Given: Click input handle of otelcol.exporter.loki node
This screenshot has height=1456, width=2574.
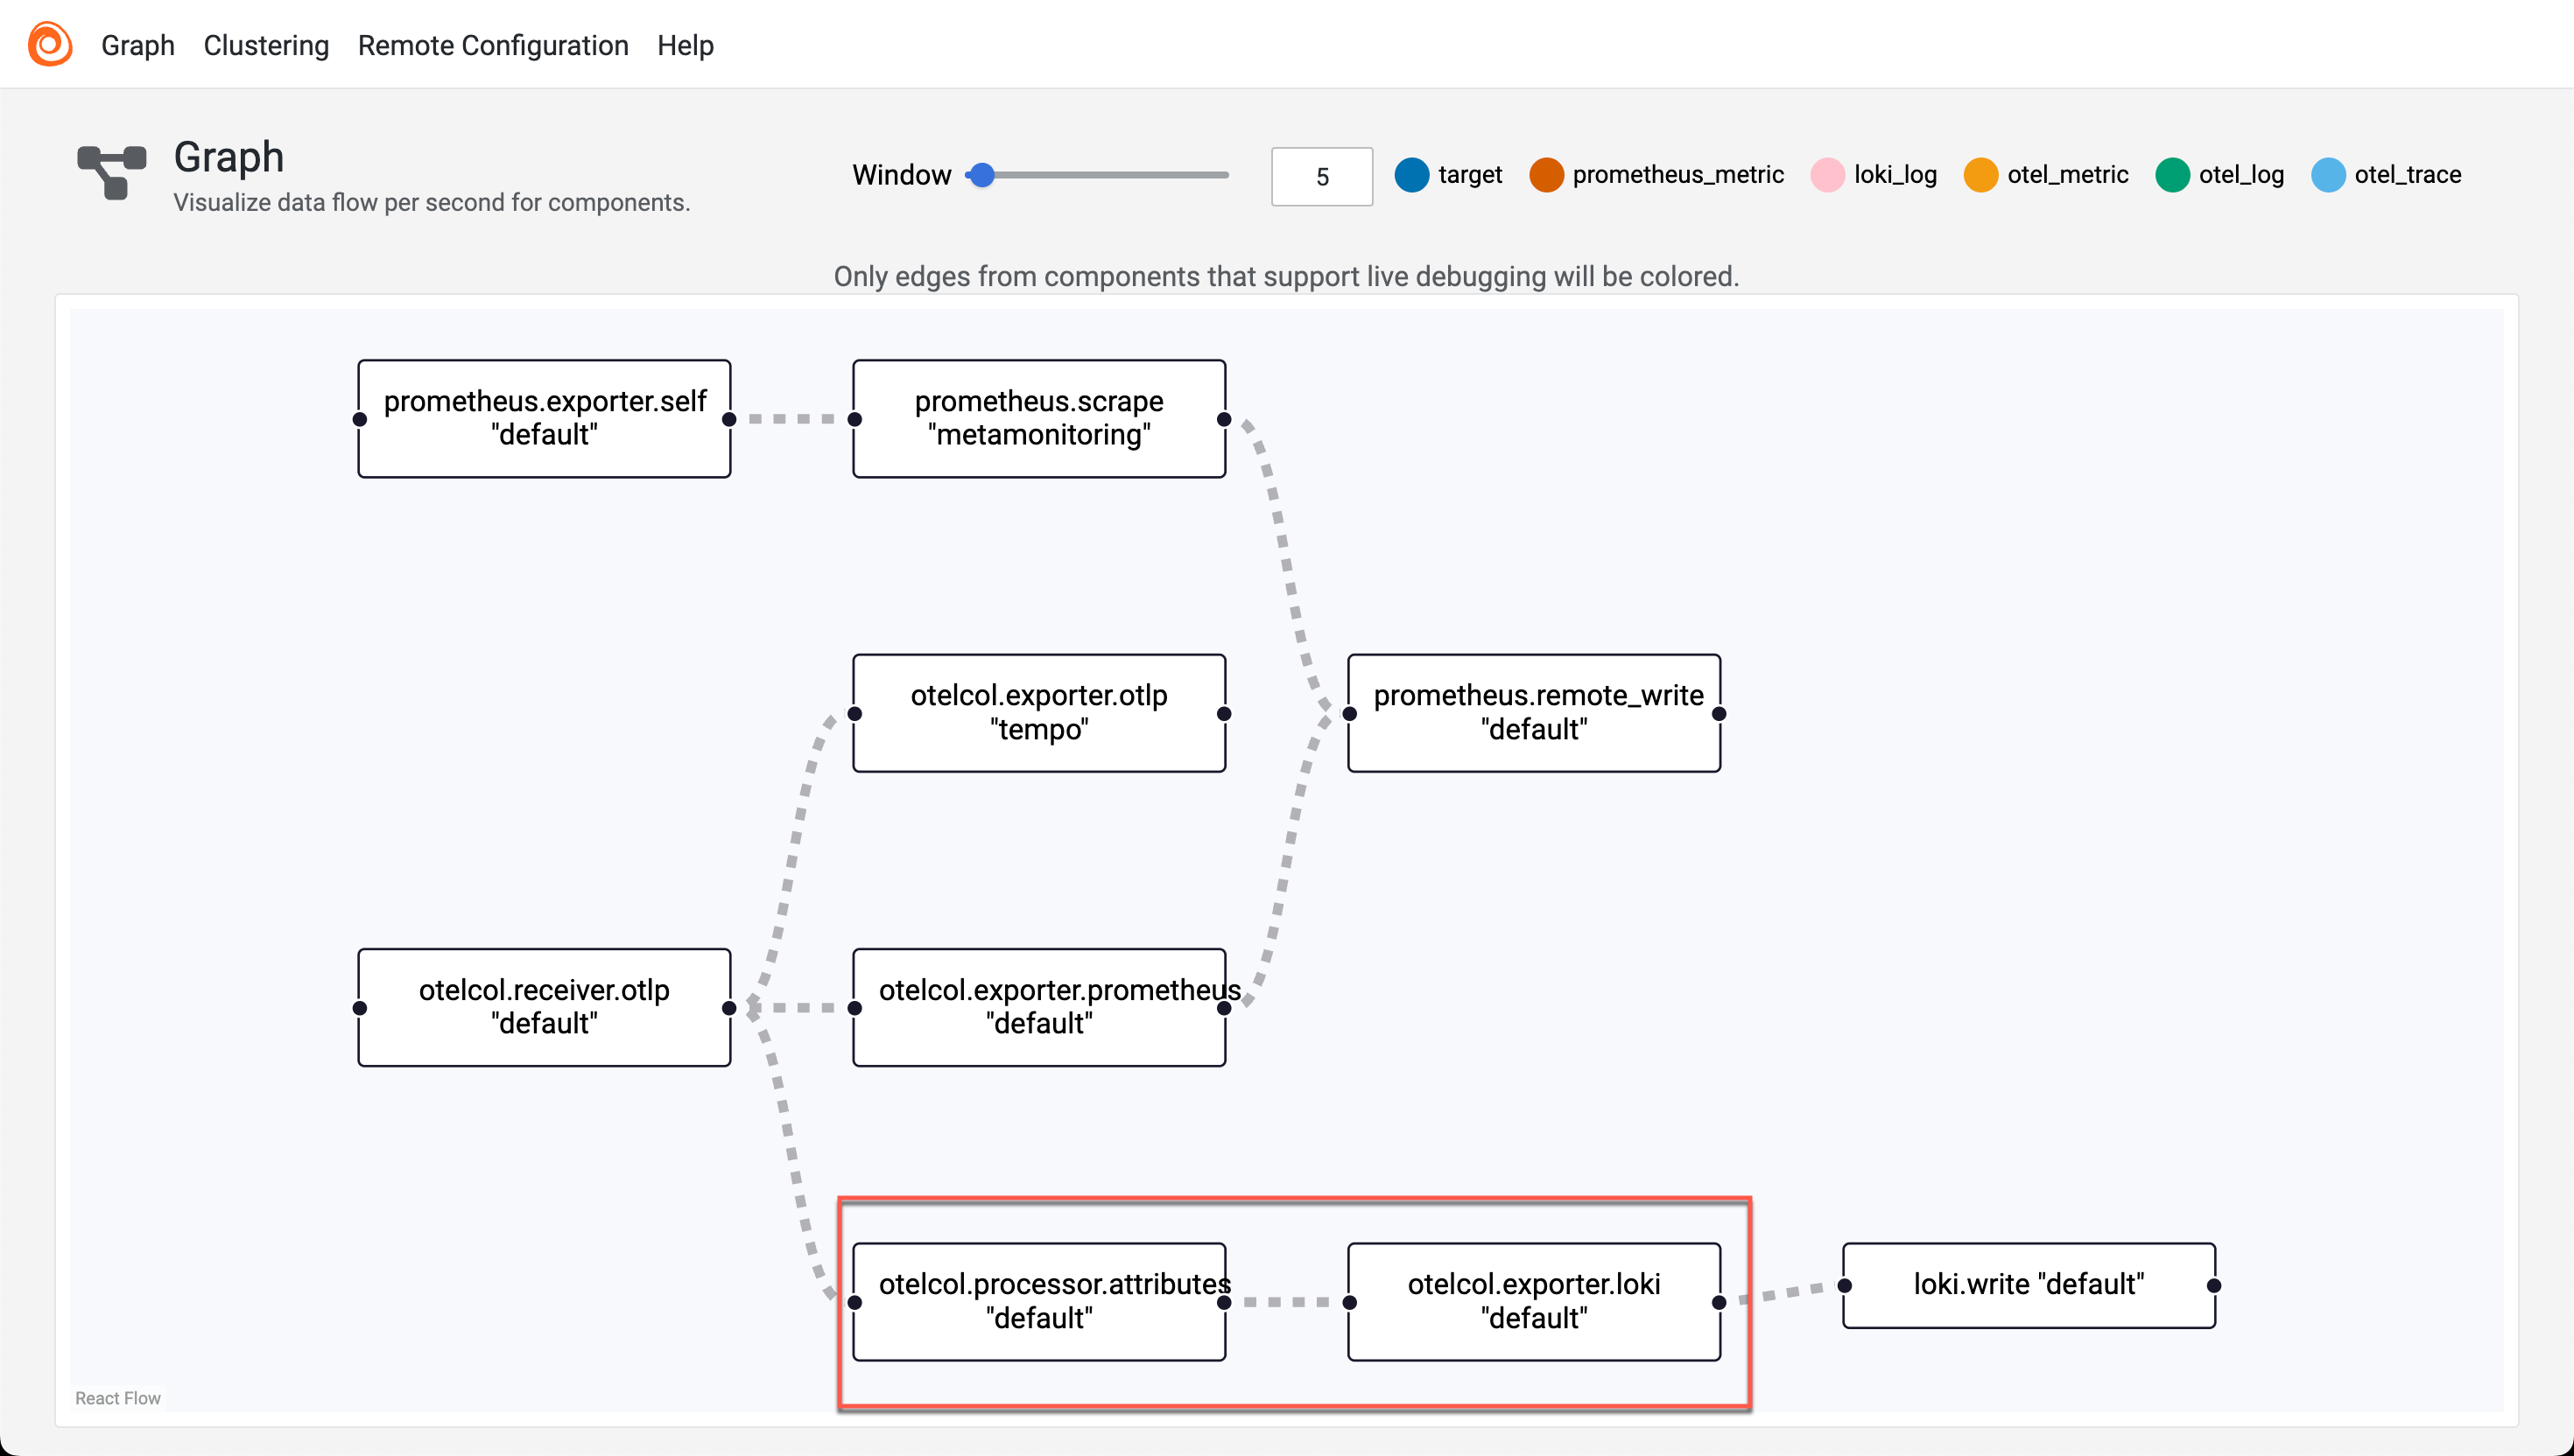Looking at the screenshot, I should pos(1349,1302).
